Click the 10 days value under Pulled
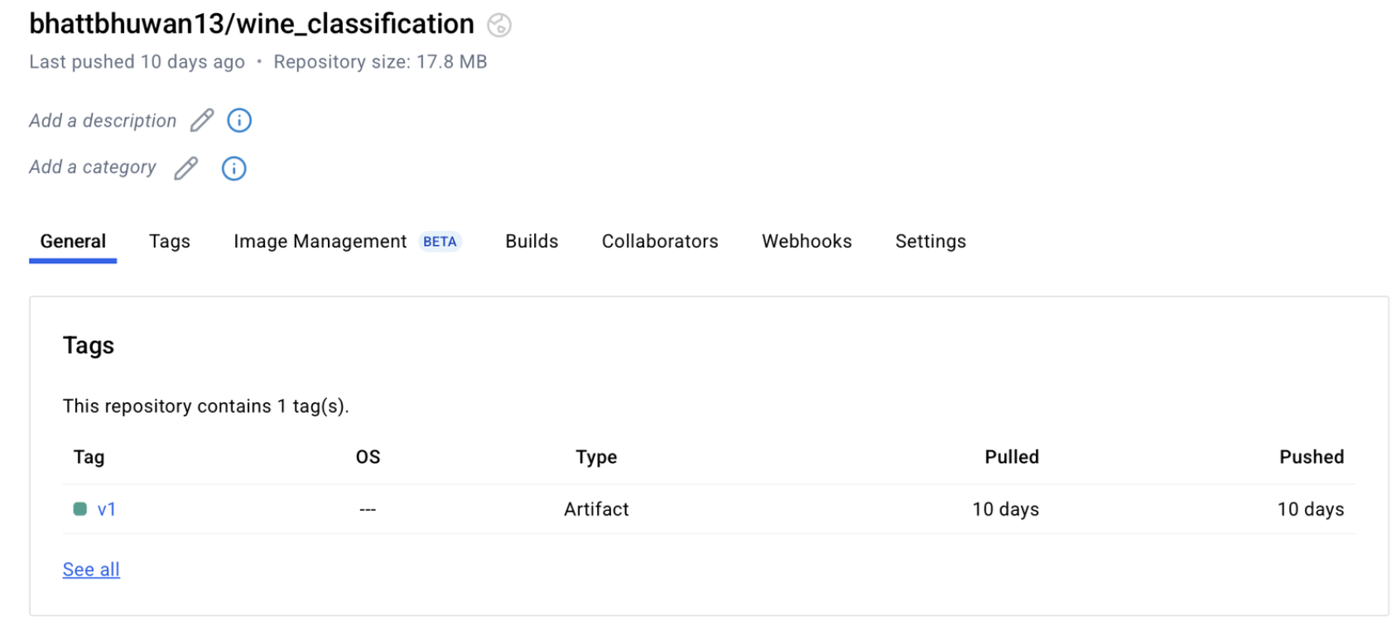The height and width of the screenshot is (634, 1396). 1006,510
